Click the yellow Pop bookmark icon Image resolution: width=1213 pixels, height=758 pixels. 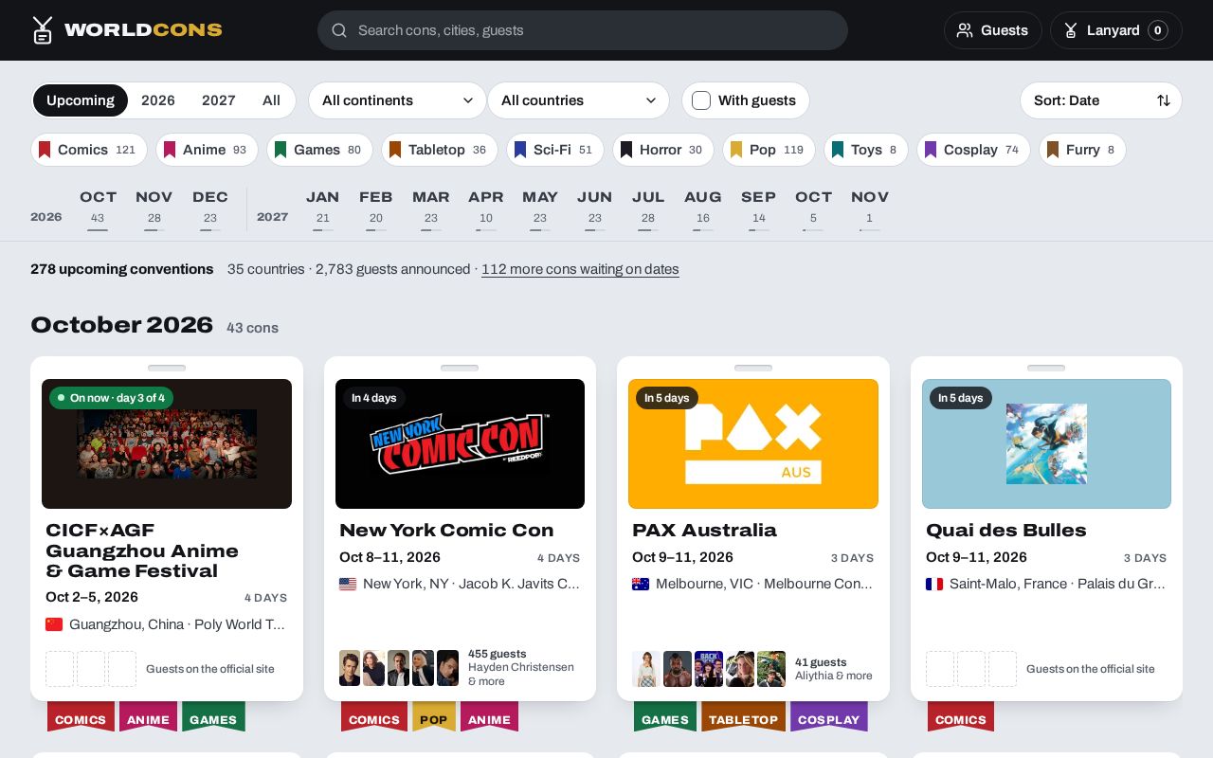click(736, 150)
